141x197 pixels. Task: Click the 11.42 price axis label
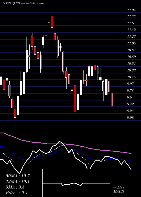point(131,30)
